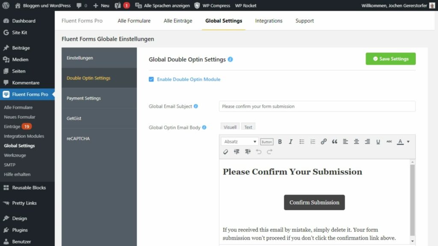Viewport: 438px width, 246px height.
Task: Open reCAPTCHA settings section
Action: 99,138
